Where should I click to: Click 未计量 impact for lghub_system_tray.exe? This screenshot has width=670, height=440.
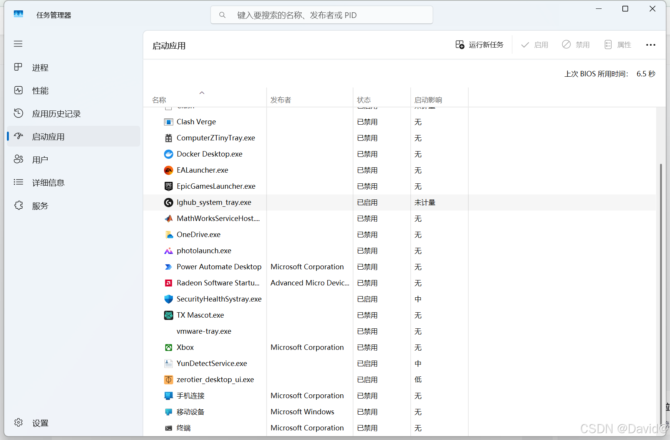tap(425, 203)
